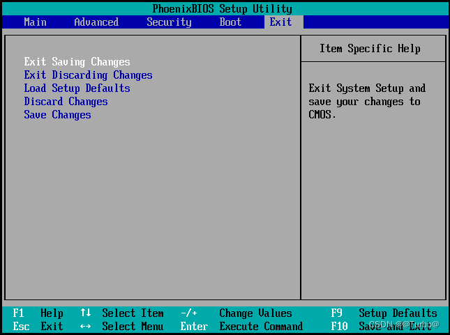Select Exit Discarding Changes
The width and height of the screenshot is (450, 335).
(x=88, y=75)
